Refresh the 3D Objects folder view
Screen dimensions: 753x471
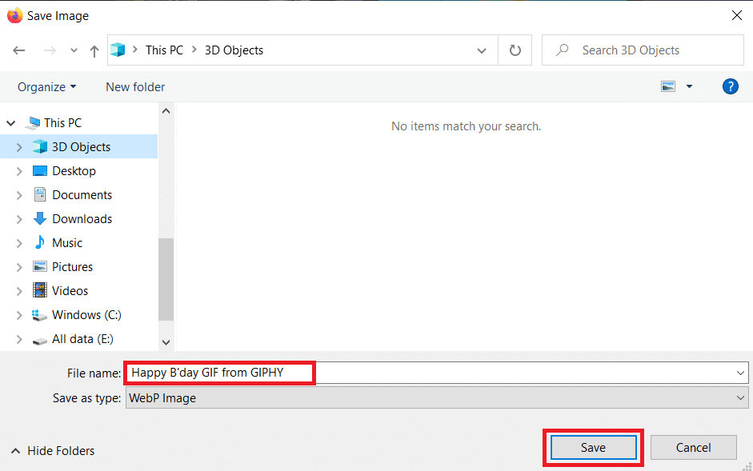point(515,50)
